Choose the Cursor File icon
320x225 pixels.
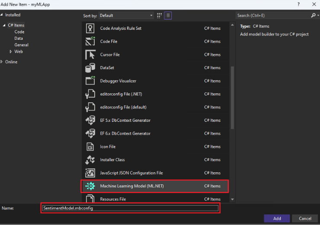click(90, 55)
